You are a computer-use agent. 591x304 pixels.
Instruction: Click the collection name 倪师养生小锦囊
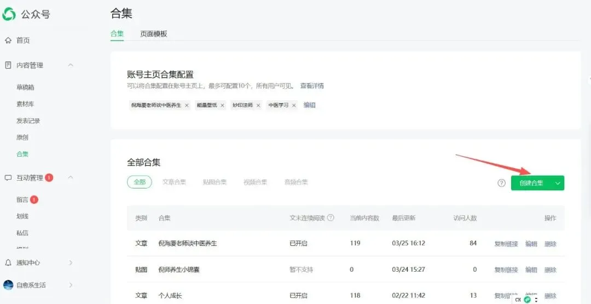pyautogui.click(x=178, y=269)
